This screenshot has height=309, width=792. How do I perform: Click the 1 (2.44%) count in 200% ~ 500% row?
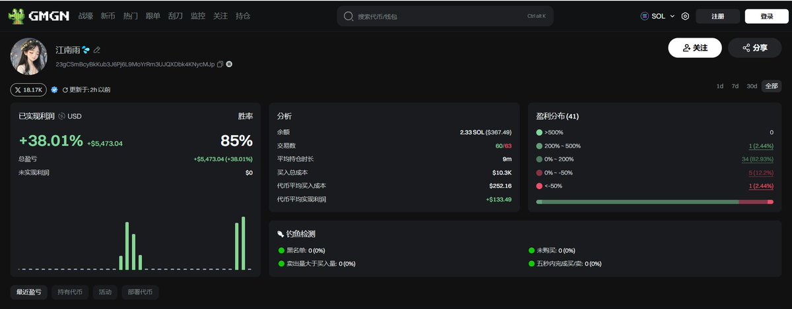click(x=760, y=146)
